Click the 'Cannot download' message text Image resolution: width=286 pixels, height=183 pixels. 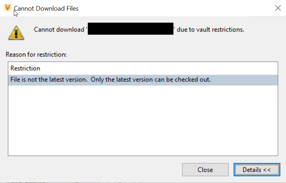tap(59, 29)
